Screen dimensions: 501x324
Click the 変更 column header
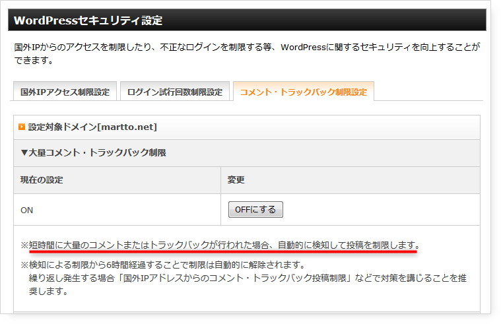pos(236,179)
